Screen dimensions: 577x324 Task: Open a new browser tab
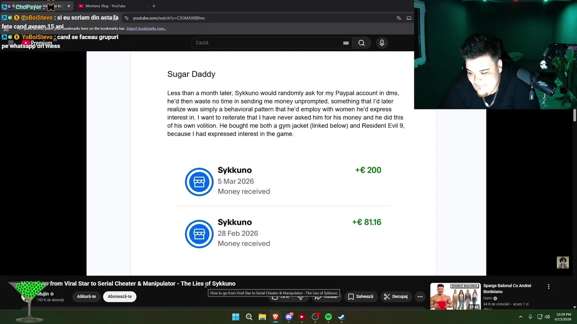pyautogui.click(x=154, y=6)
